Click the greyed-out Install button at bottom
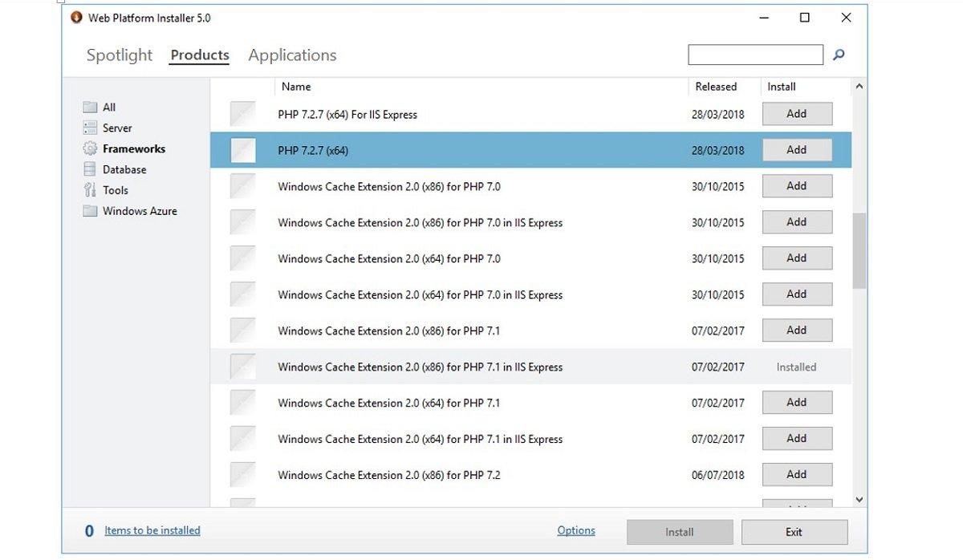 click(x=680, y=532)
